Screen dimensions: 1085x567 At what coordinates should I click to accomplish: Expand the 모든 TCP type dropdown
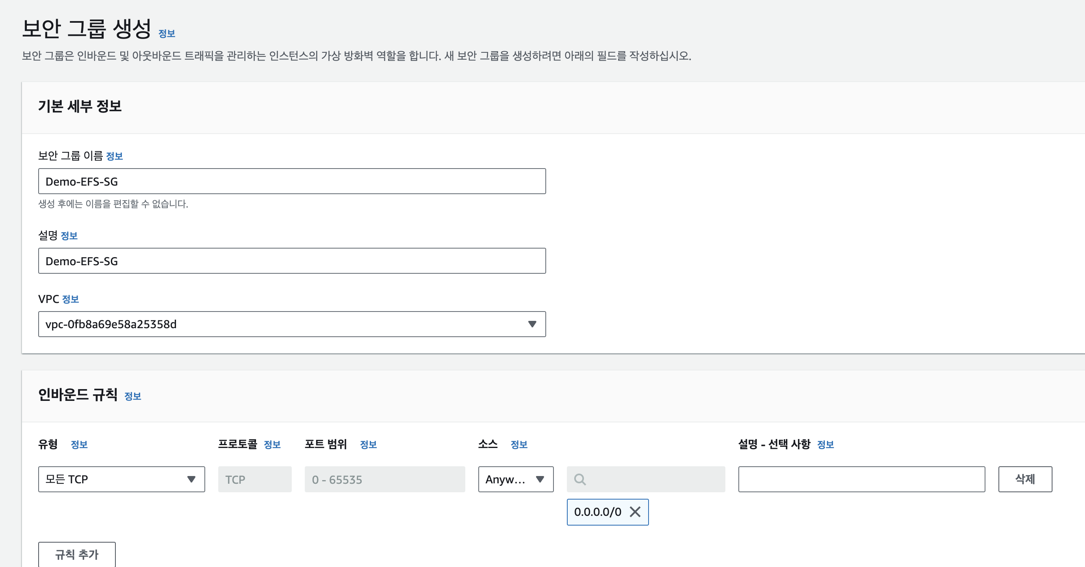pos(122,479)
